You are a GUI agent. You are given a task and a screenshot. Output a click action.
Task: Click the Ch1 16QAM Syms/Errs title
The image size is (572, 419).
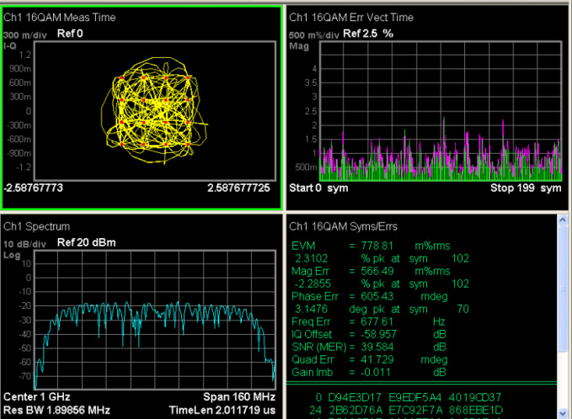pos(344,227)
